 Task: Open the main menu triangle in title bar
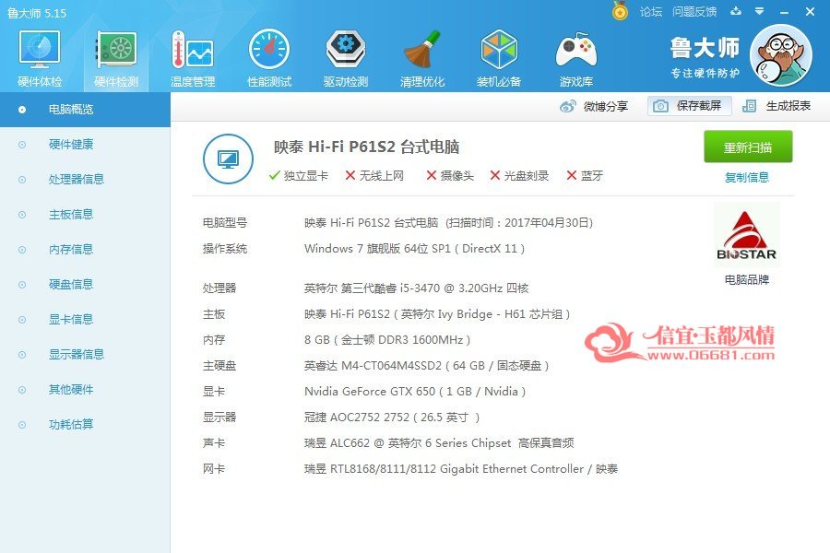click(760, 11)
